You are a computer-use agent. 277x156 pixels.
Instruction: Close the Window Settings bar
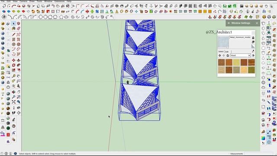pos(257,23)
